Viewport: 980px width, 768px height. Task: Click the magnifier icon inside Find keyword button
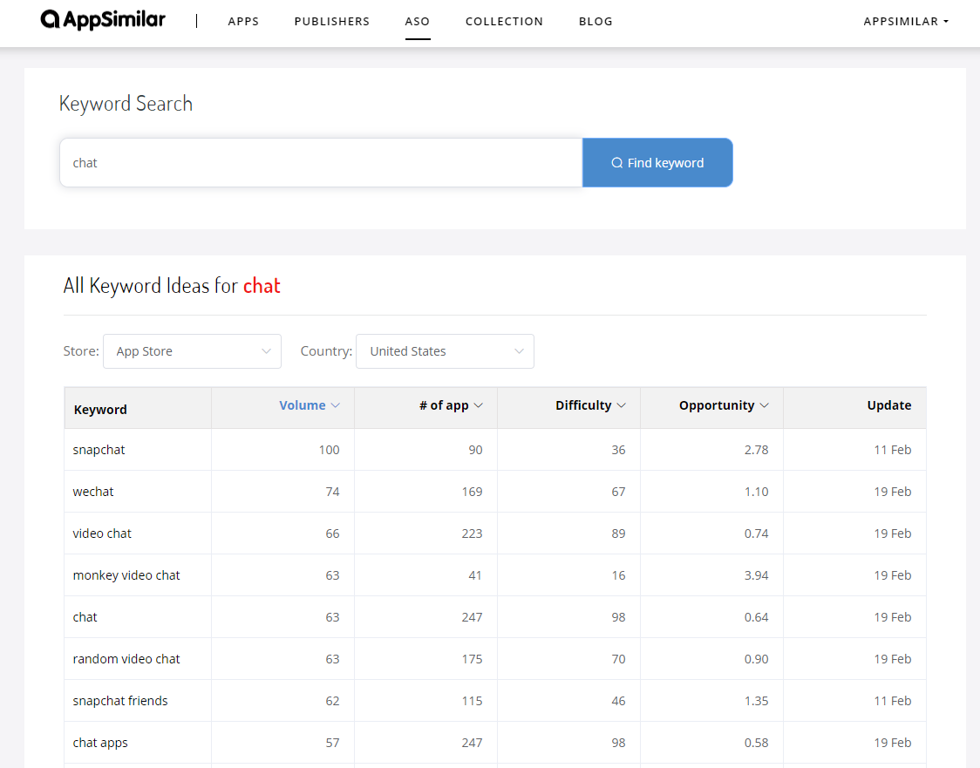point(616,162)
